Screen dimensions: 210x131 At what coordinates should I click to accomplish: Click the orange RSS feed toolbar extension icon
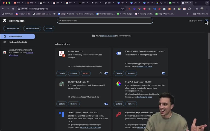(x=170, y=9)
